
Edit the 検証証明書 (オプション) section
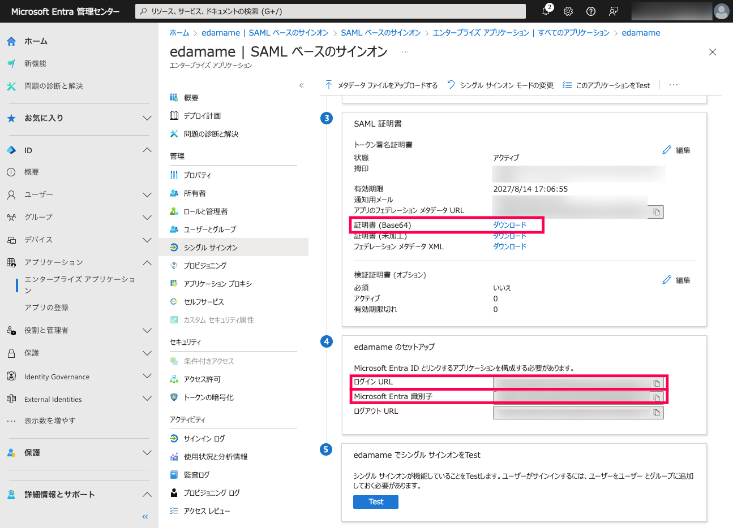click(676, 280)
